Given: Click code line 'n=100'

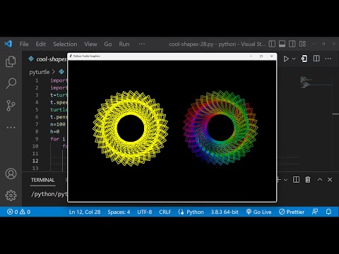Looking at the screenshot, I should click(58, 124).
